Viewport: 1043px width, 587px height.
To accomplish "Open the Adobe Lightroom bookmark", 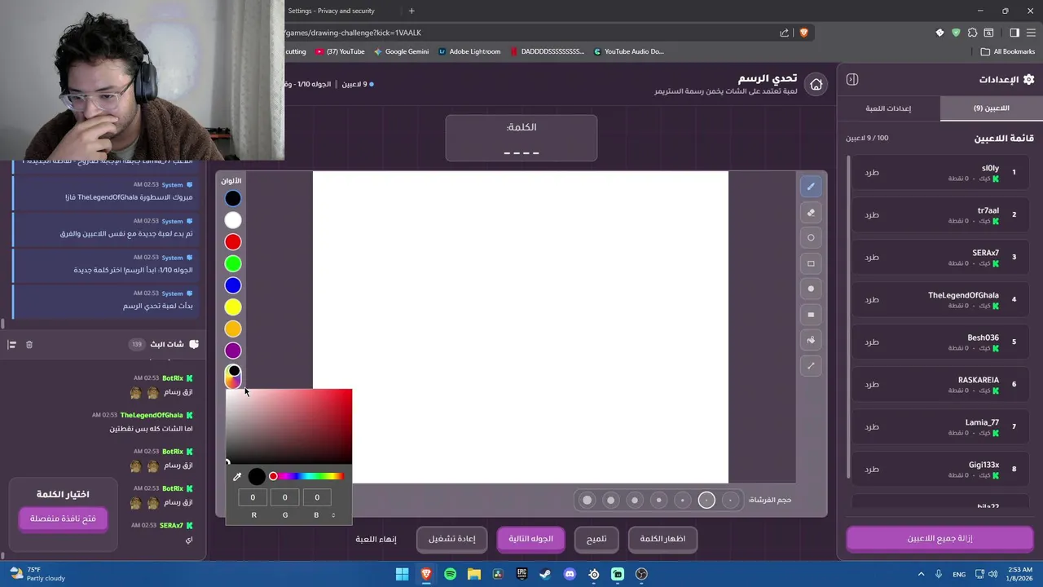I will pyautogui.click(x=469, y=51).
